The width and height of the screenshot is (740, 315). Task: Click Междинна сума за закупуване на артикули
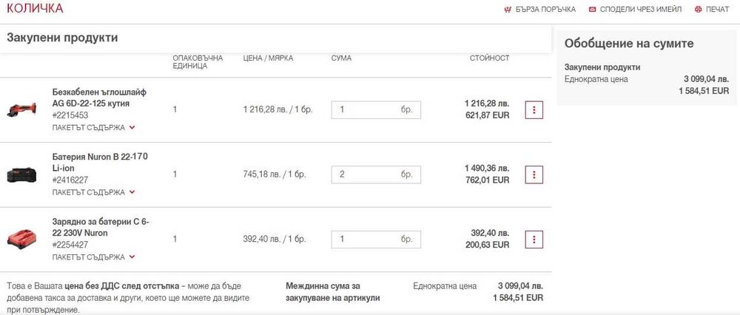coord(333,292)
